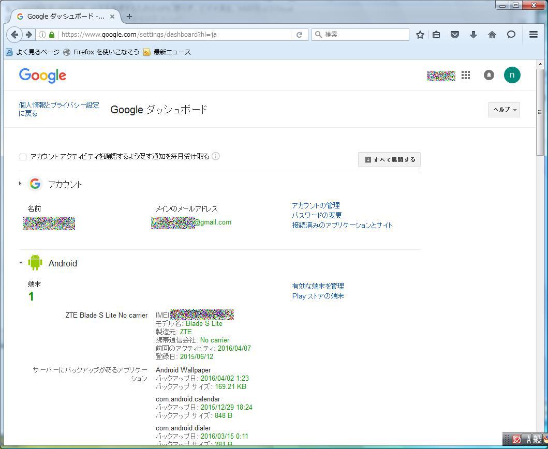
Task: Open Google notifications bell icon
Action: click(x=488, y=75)
